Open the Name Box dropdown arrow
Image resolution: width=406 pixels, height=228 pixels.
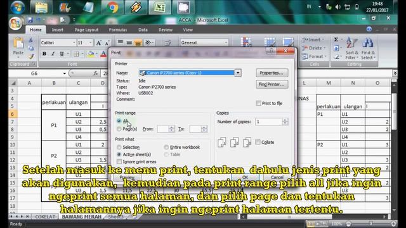64,73
